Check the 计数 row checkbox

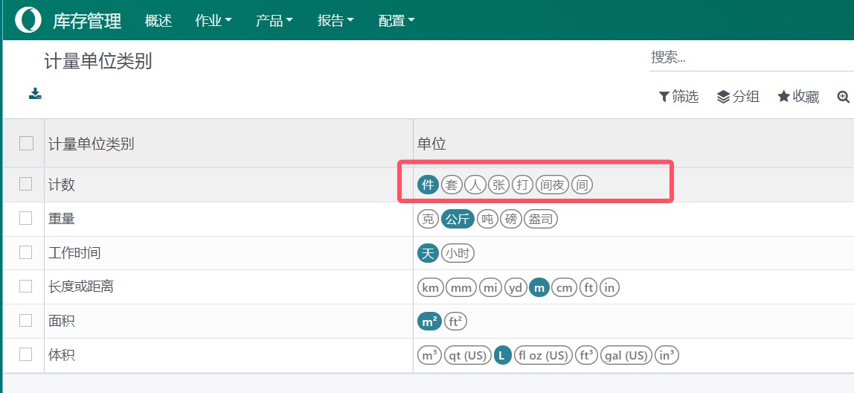tap(25, 185)
